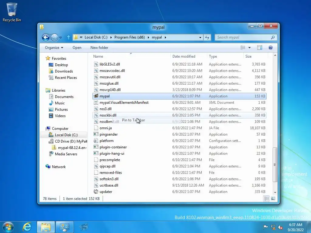Select the platform configuration file icon
Viewport: 311px width, 233px height.
pyautogui.click(x=96, y=141)
